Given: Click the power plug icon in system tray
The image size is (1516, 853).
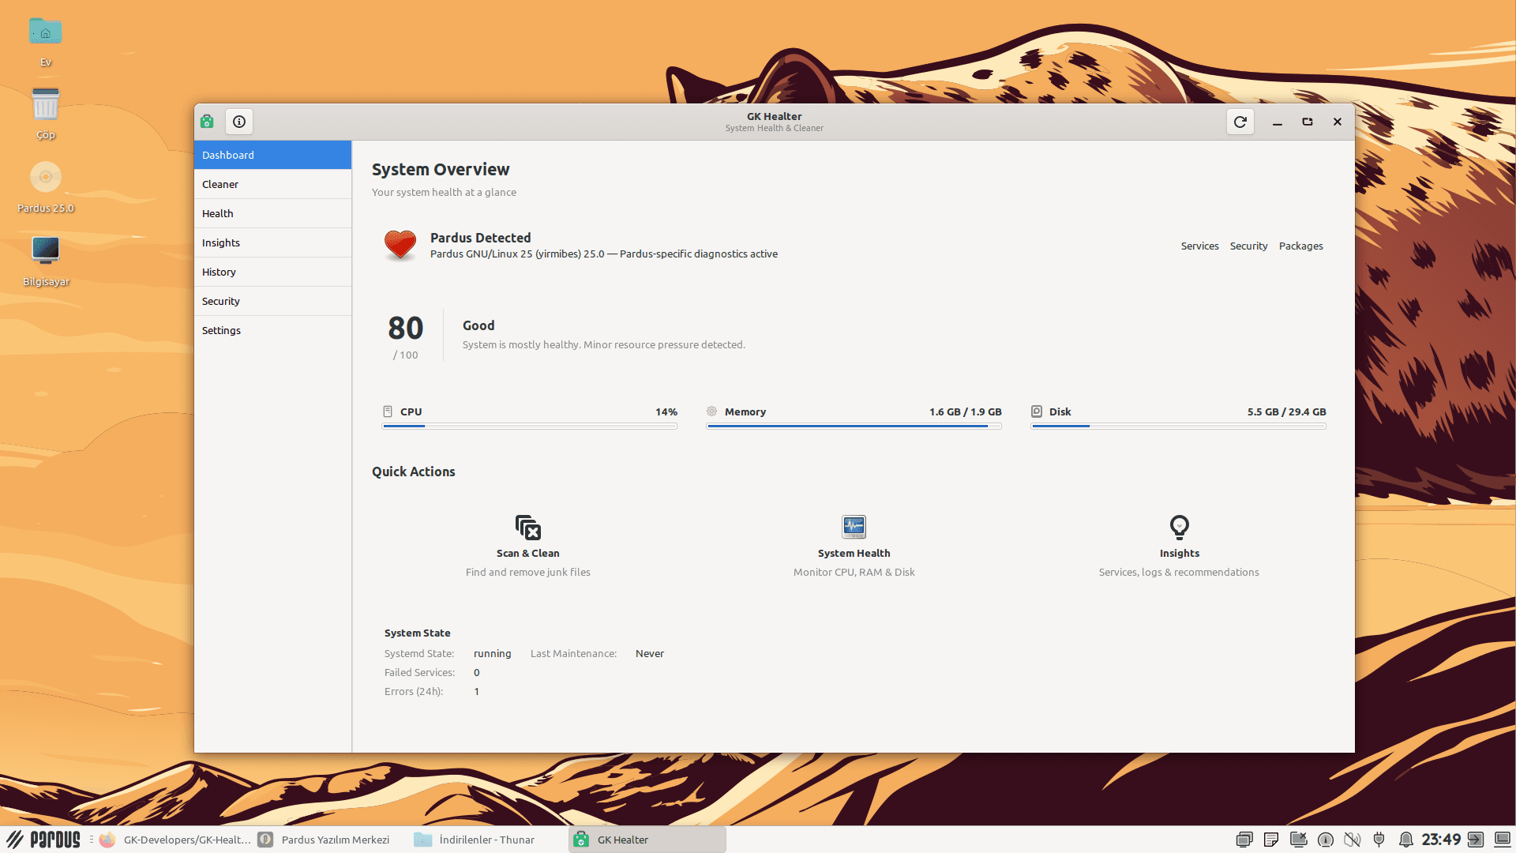Looking at the screenshot, I should click(x=1379, y=840).
